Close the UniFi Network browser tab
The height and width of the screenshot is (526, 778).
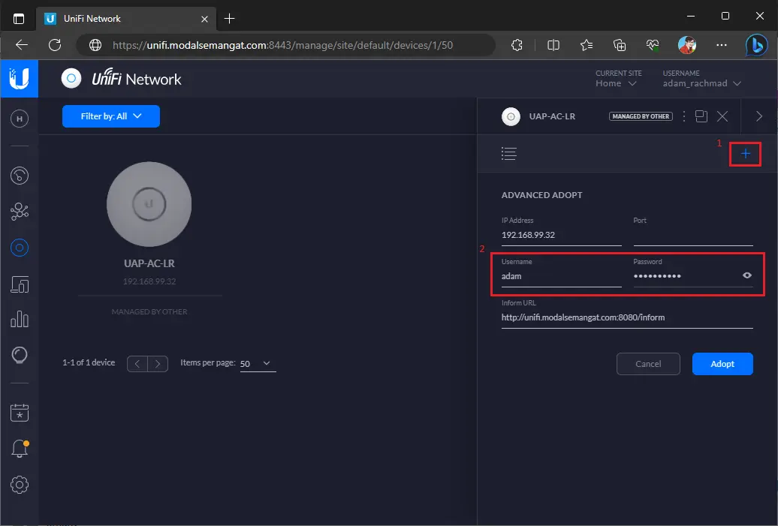pos(204,19)
